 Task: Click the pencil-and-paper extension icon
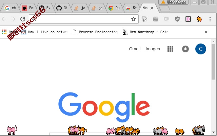(145, 19)
